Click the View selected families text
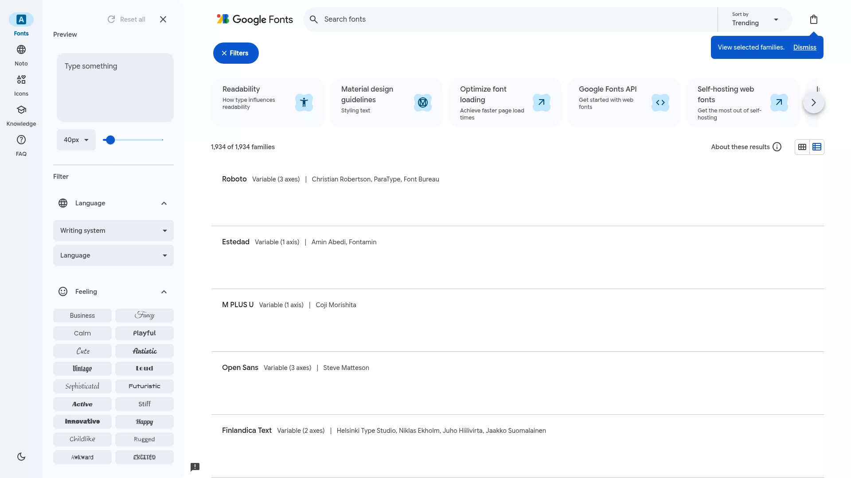This screenshot has width=851, height=478. [751, 47]
